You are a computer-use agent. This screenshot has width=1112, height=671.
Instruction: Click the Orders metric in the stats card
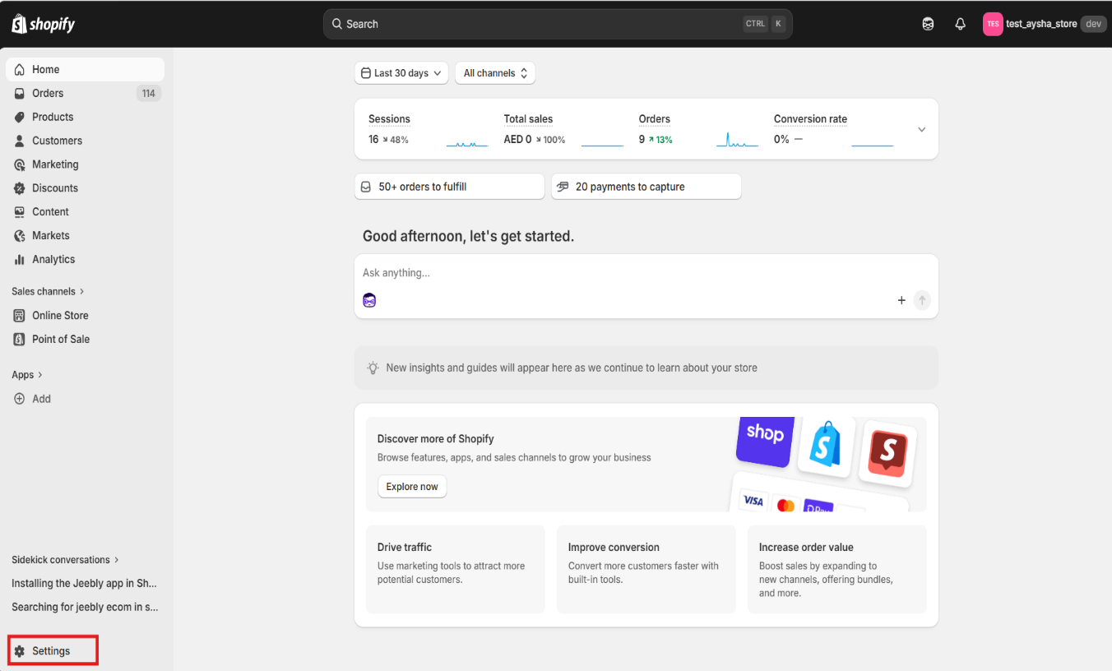click(x=698, y=130)
